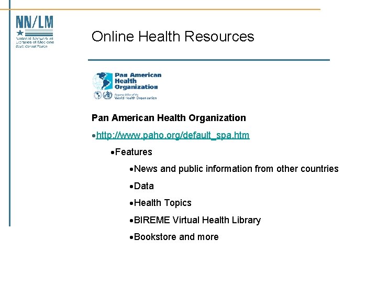
Task: Click Bookstore and more bullet text
Action: tap(176, 237)
